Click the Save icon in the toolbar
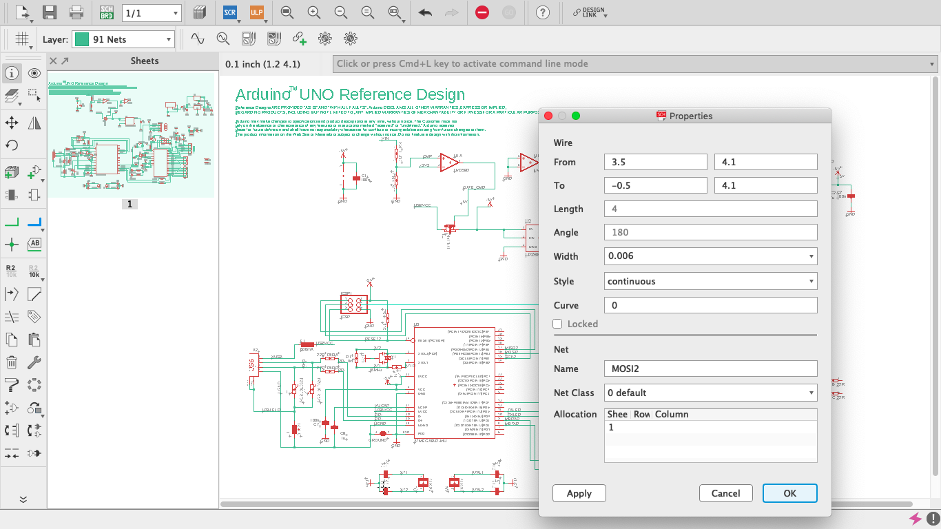941x529 pixels. [x=50, y=12]
